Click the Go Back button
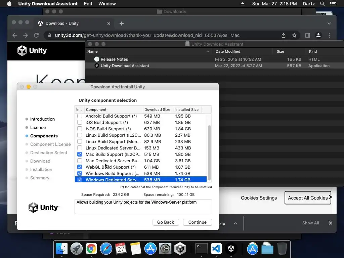This screenshot has width=344, height=258. click(166, 222)
